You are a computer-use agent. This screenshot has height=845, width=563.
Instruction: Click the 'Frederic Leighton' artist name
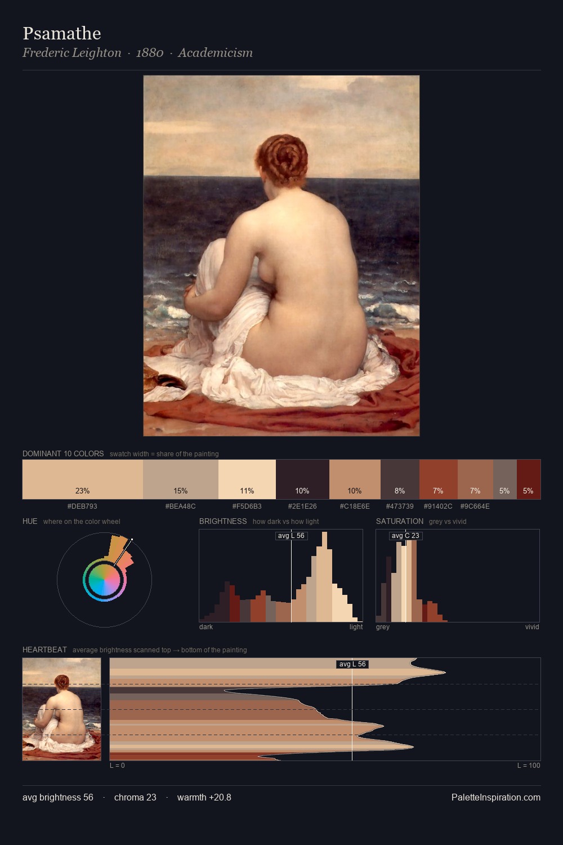[x=72, y=53]
